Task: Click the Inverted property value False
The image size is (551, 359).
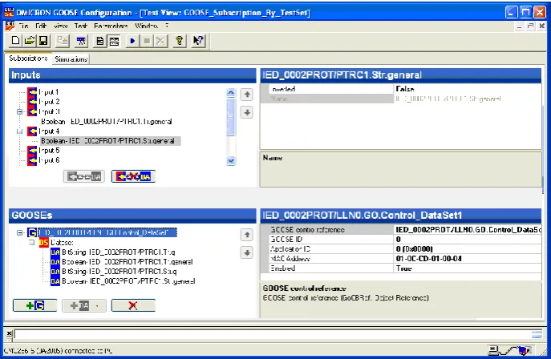Action: click(468, 89)
